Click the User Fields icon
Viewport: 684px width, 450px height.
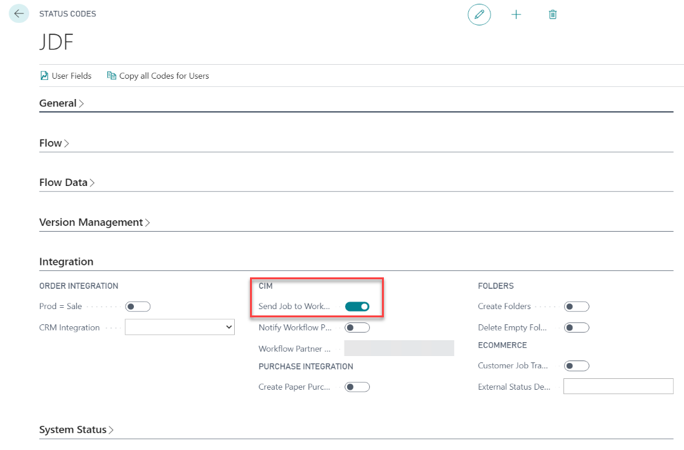(x=44, y=76)
